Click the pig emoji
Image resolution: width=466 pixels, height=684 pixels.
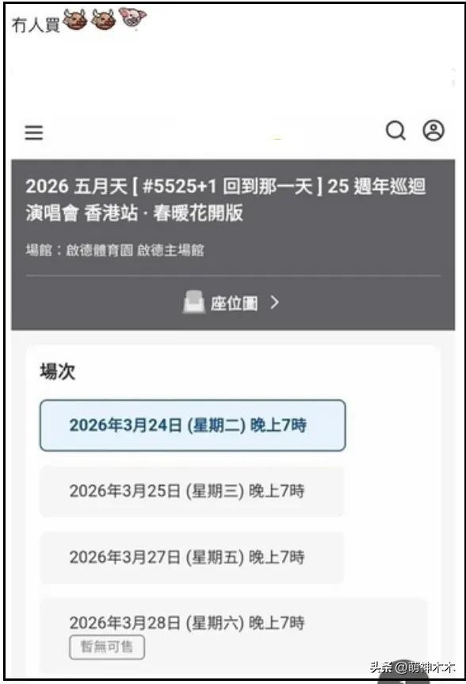[x=132, y=18]
